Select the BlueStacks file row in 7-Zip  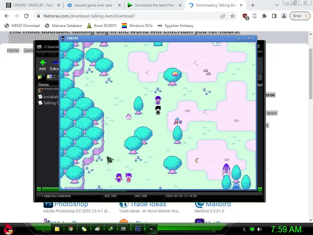click(49, 91)
